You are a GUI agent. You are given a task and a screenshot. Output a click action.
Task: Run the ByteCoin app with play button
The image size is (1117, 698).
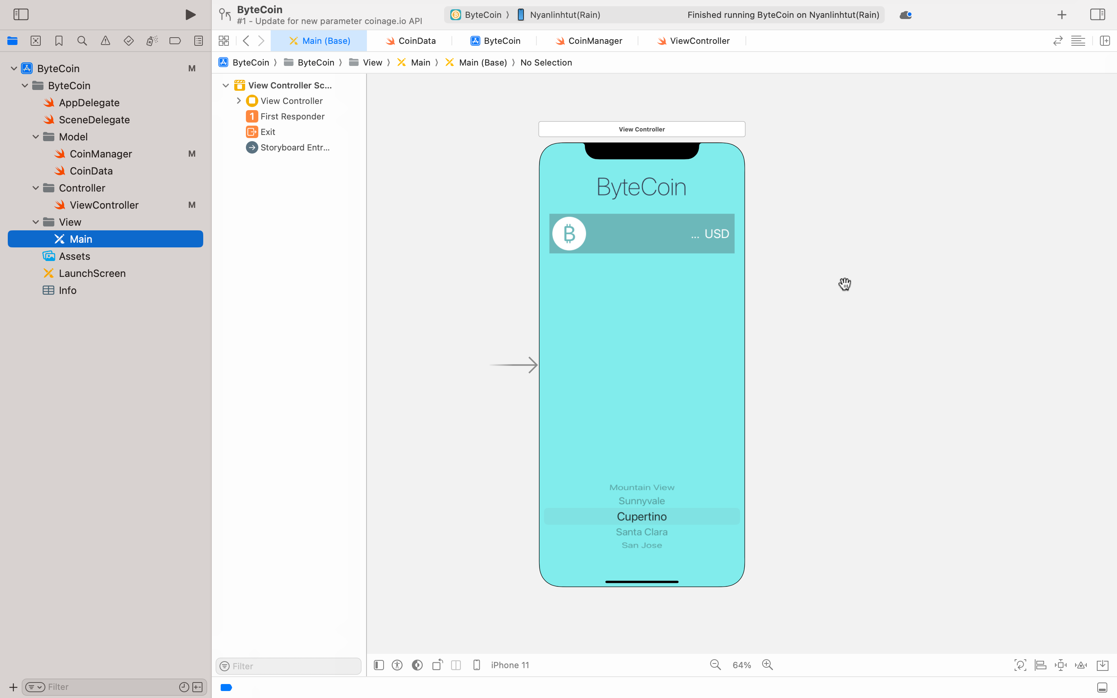(x=190, y=15)
